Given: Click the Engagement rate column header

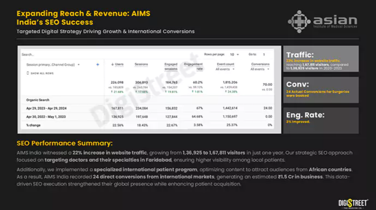Looking at the screenshot, I should pyautogui.click(x=193, y=66).
